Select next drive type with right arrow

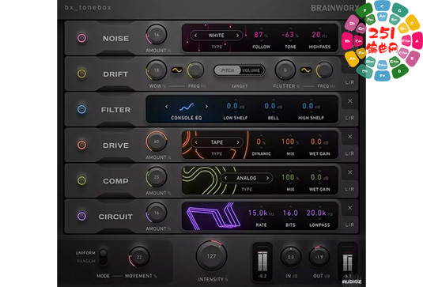(238, 142)
